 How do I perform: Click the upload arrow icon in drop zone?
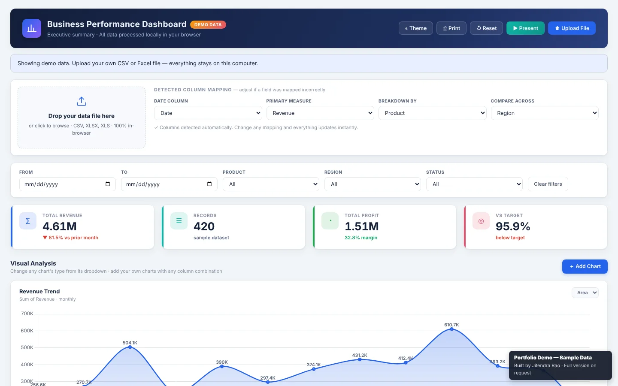[x=82, y=101]
